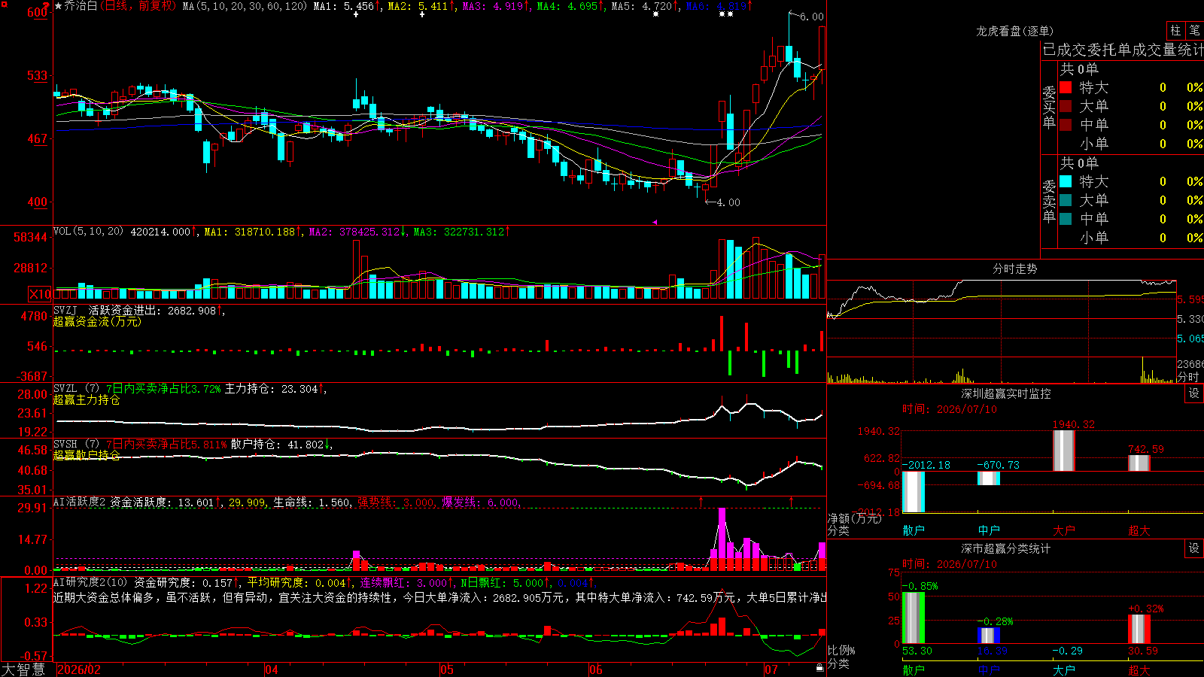Click the 超赢资金流(万元) label
The width and height of the screenshot is (1204, 677).
(x=97, y=321)
